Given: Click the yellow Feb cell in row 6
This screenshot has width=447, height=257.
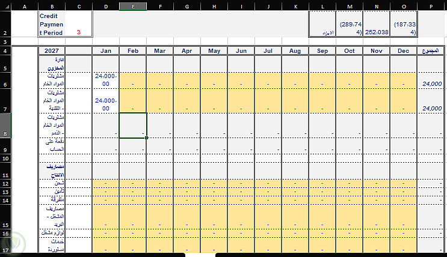Looking at the screenshot, I should [x=133, y=80].
